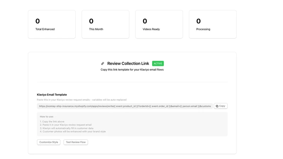Click step 'Klaviyo will automatically fill in customer data'

(x=67, y=128)
